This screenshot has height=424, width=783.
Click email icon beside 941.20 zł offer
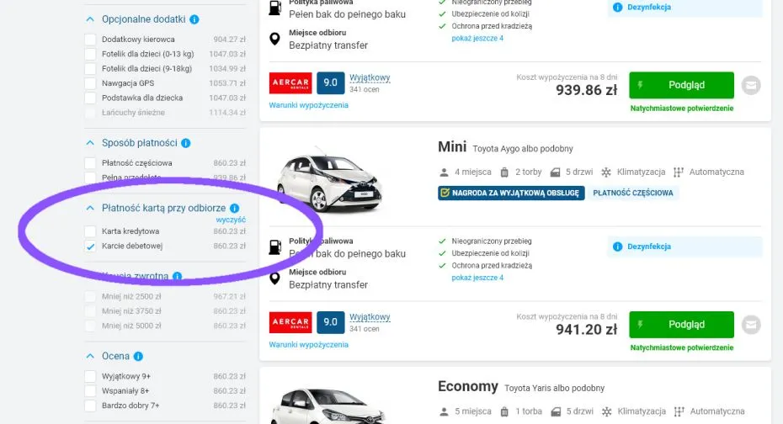click(x=752, y=324)
